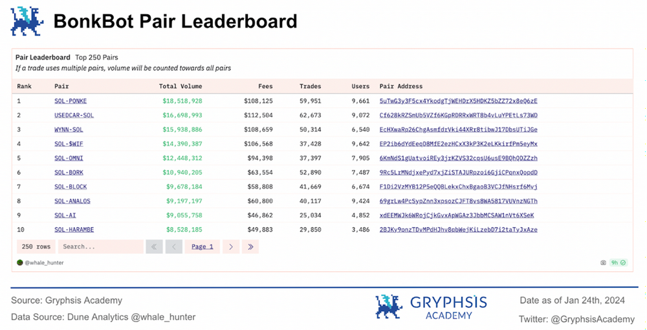Sort by the Trades column header
This screenshot has height=330, width=647.
(x=310, y=86)
